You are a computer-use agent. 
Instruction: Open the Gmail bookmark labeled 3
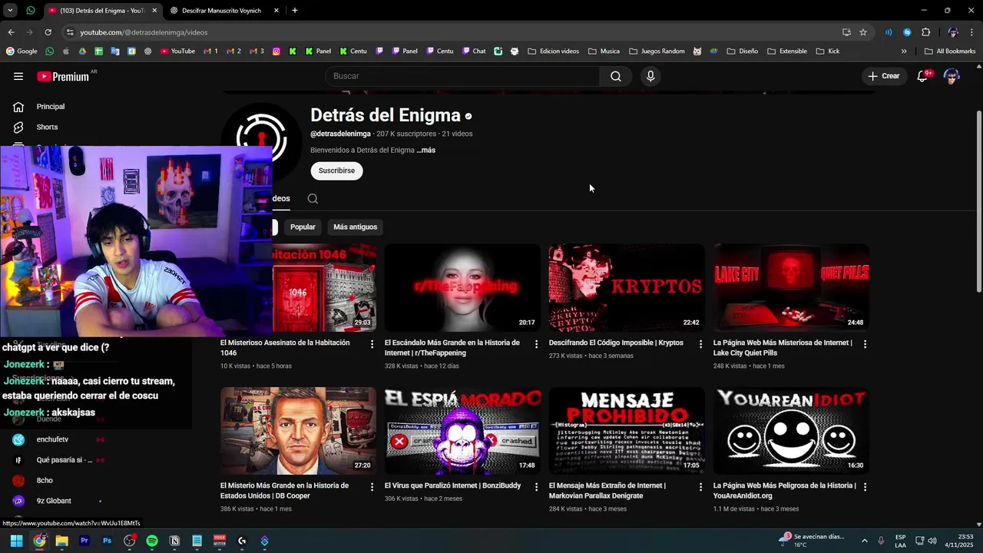(257, 51)
